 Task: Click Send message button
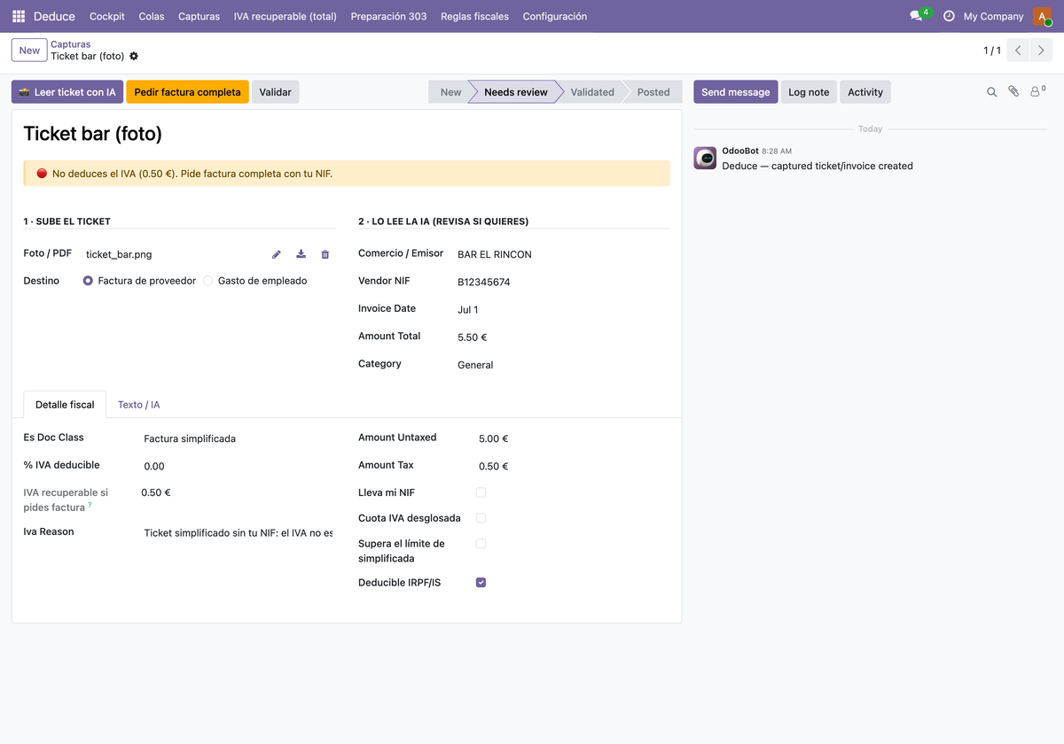(x=736, y=92)
